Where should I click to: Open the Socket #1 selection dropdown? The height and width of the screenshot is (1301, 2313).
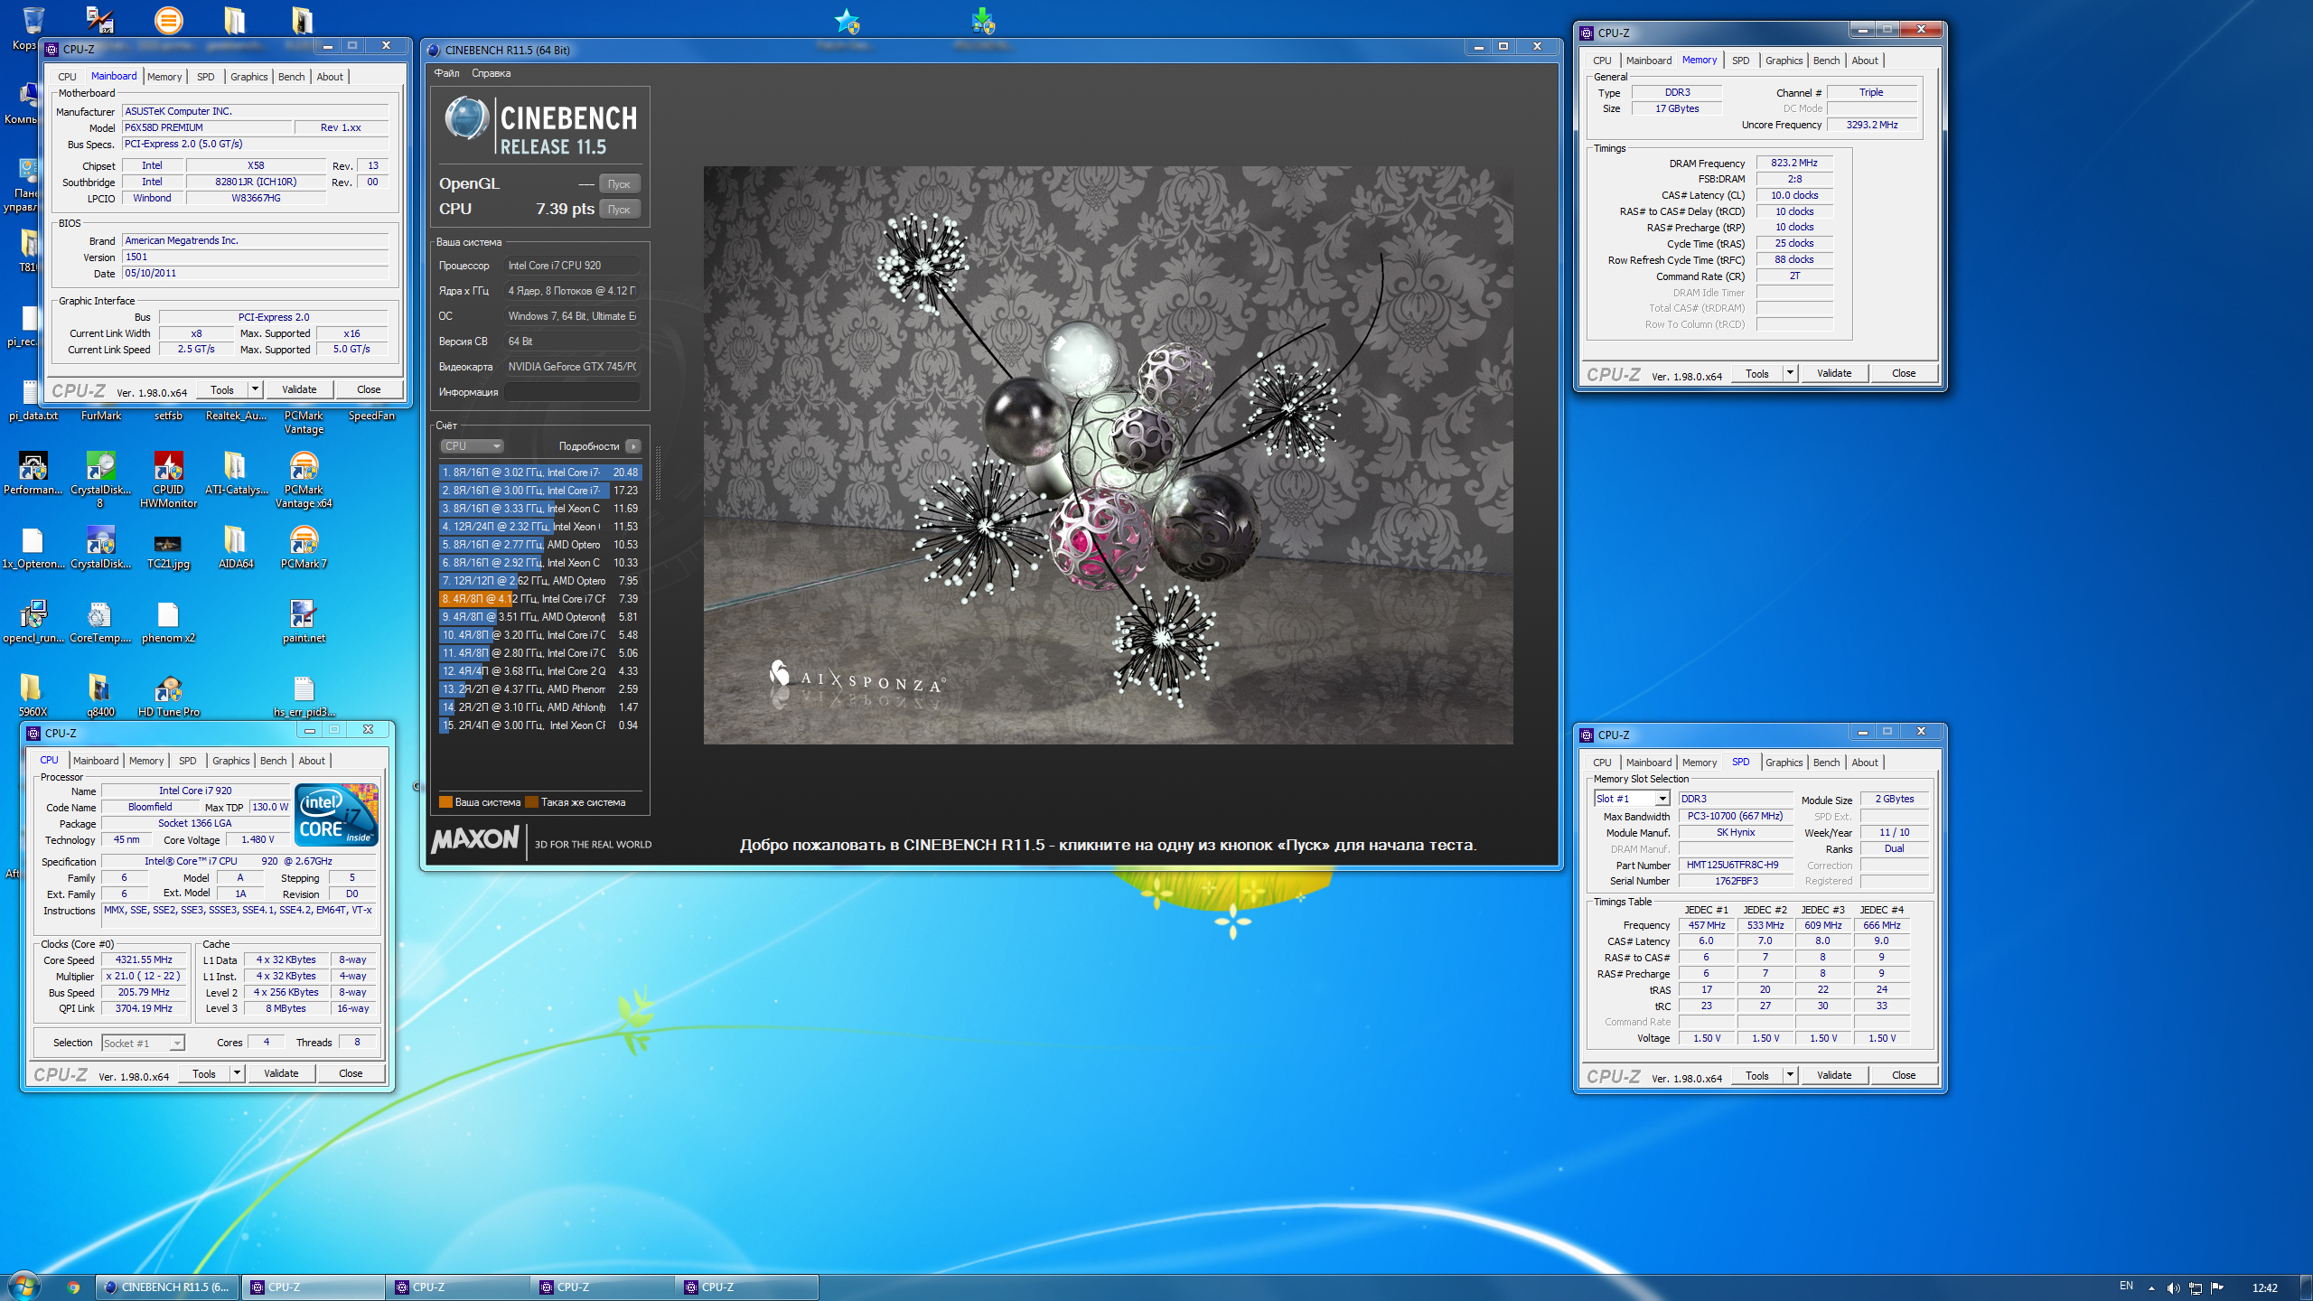tap(143, 1043)
